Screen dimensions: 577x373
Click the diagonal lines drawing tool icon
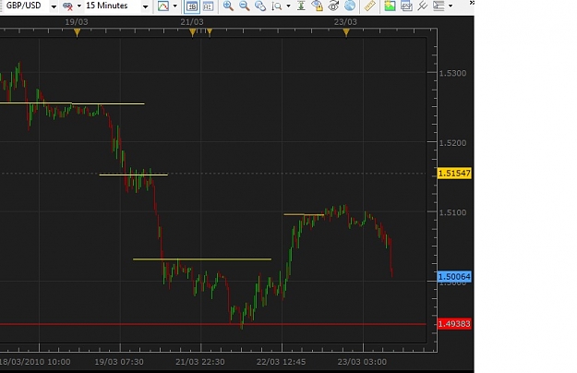pos(423,6)
